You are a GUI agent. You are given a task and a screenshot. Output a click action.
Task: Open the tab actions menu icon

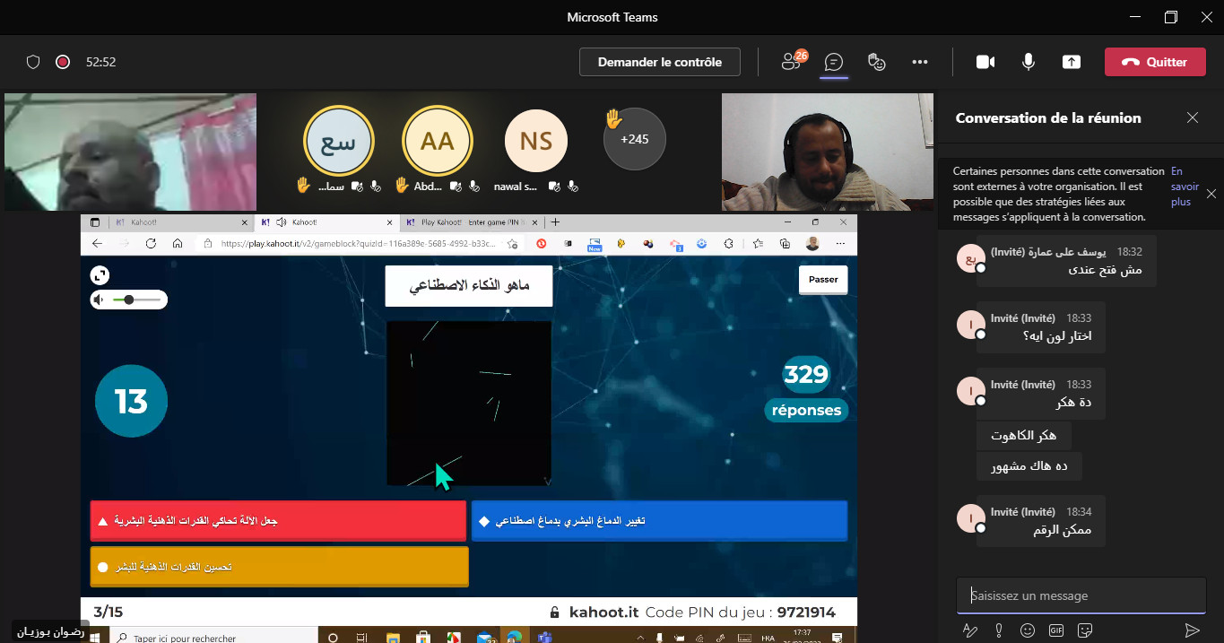tap(95, 222)
